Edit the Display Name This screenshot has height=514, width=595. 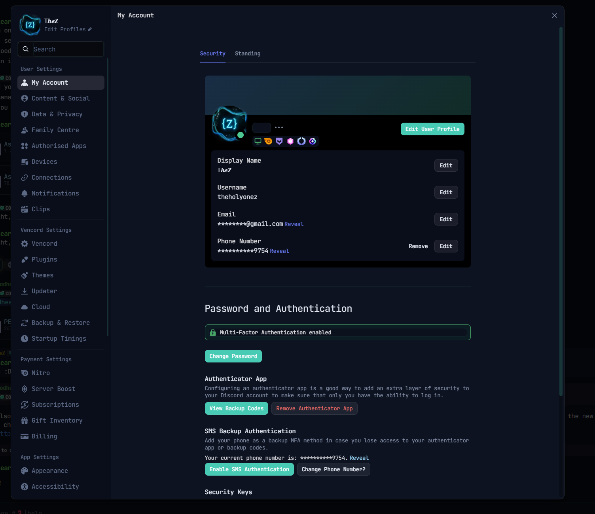446,165
